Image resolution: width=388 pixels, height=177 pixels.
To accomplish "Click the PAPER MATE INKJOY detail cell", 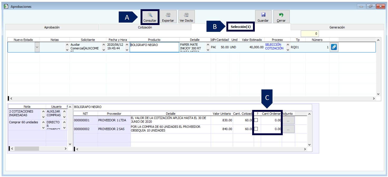I will coord(193,47).
